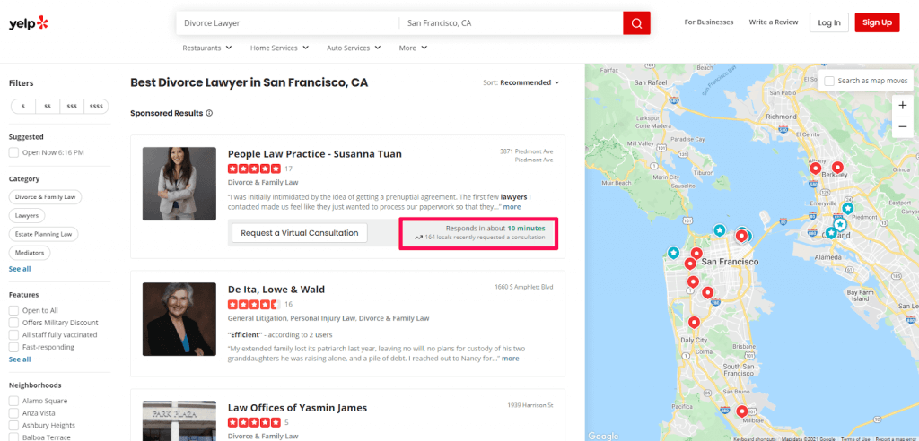This screenshot has width=919, height=441.
Task: Click the red map pin near Daly City
Action: [694, 322]
